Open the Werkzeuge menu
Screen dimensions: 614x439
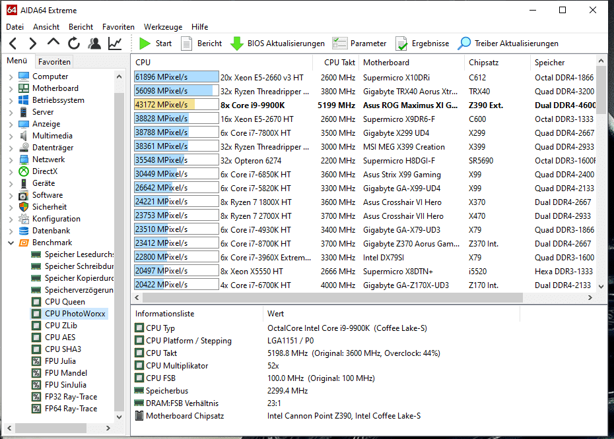[163, 27]
